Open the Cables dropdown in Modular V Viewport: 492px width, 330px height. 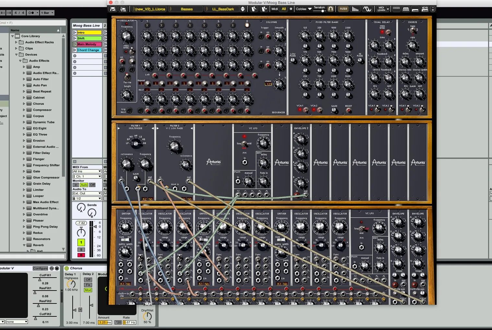point(304,9)
